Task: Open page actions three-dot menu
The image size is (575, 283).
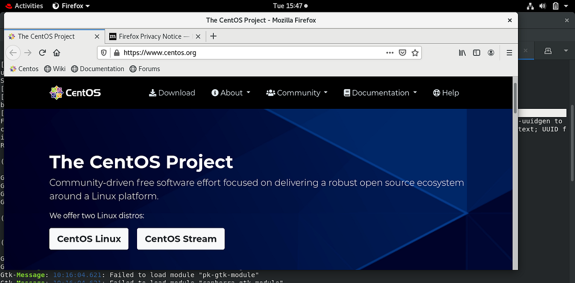Action: [x=390, y=53]
